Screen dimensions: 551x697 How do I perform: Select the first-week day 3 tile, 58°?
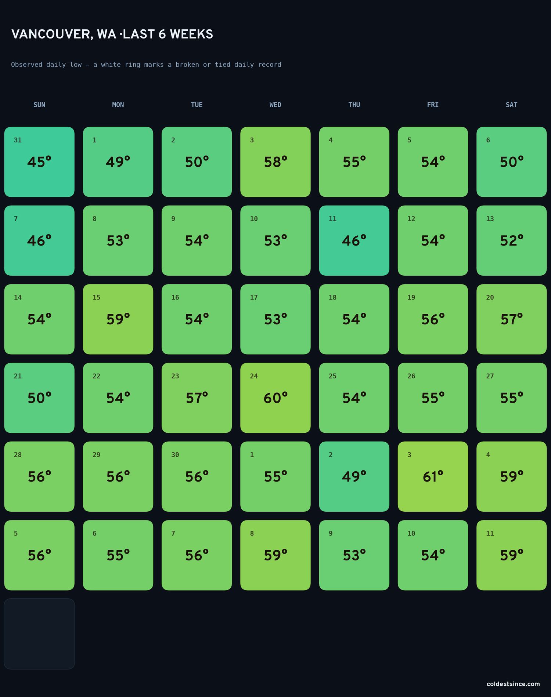click(x=275, y=162)
